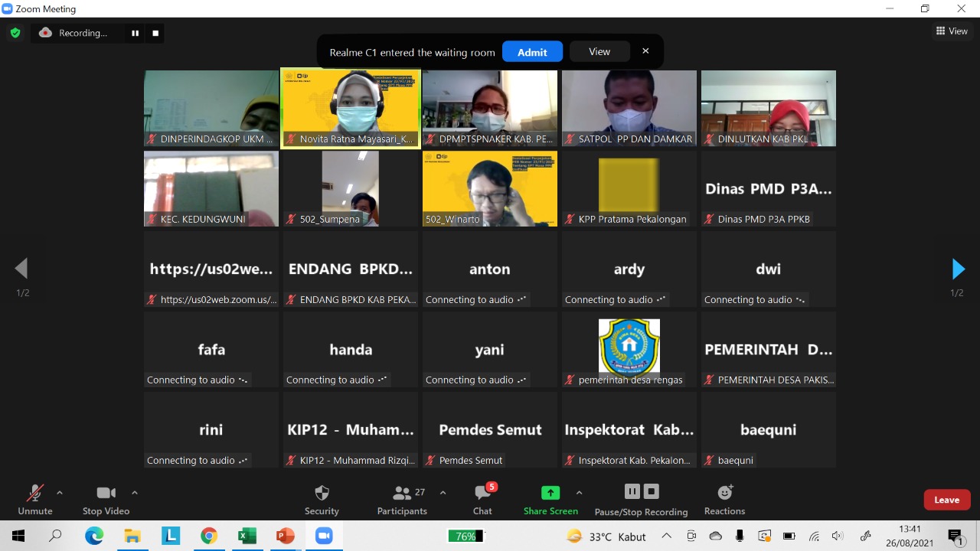Click the green Share Screen icon
This screenshot has height=551, width=980.
coord(550,493)
